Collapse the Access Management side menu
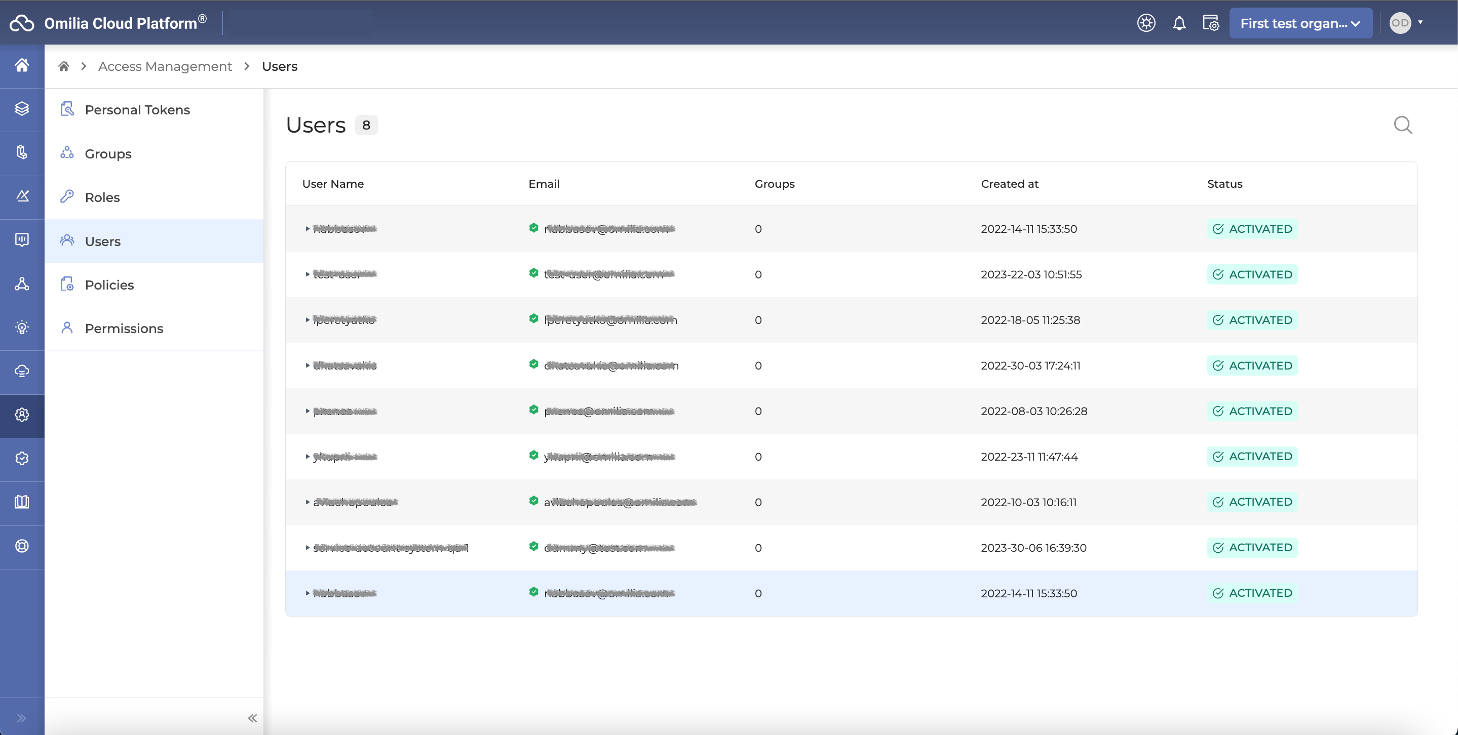The width and height of the screenshot is (1458, 735). 252,718
